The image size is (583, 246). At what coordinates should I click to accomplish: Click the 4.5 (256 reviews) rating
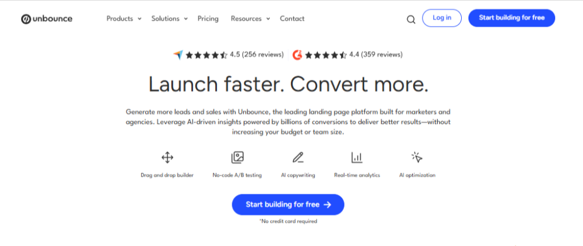point(257,55)
